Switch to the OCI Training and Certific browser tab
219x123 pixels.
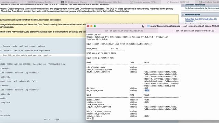[40, 2]
